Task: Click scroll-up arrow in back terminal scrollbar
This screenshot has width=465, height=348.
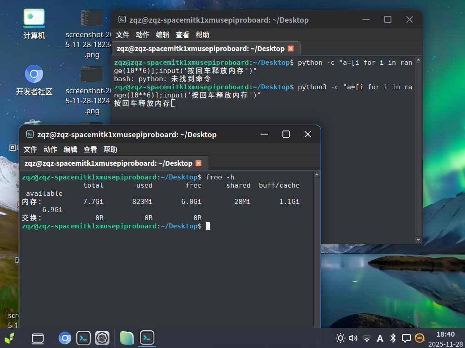Action: click(x=418, y=60)
